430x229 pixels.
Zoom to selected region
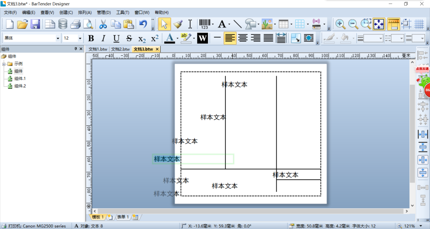tap(366, 24)
